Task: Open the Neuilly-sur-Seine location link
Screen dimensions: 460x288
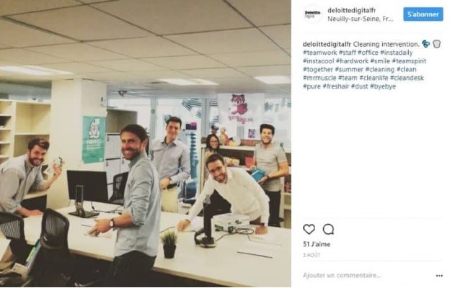Action: pos(361,19)
